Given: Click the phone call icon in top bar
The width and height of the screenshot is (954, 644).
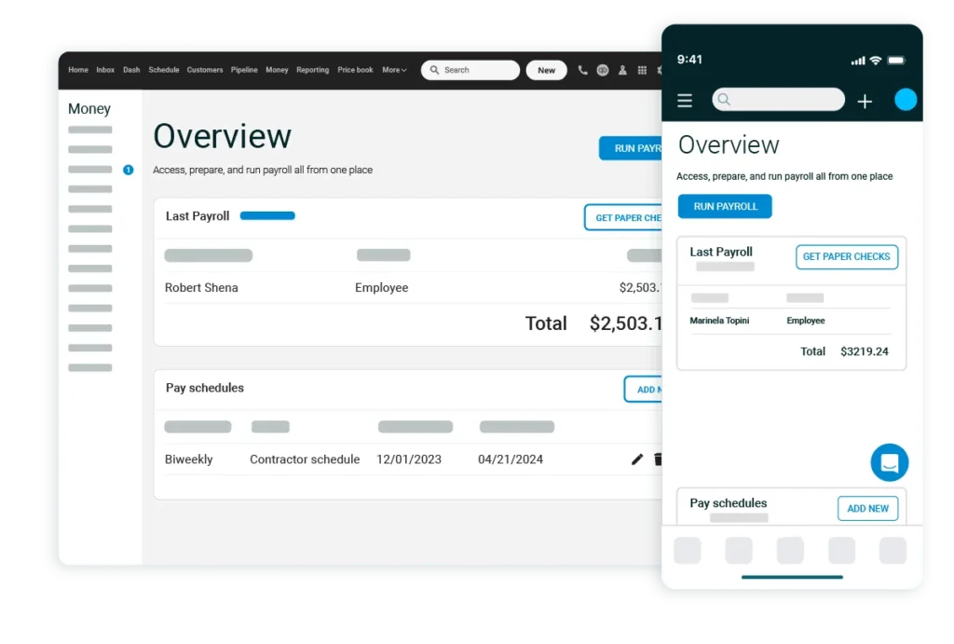Looking at the screenshot, I should [x=583, y=70].
